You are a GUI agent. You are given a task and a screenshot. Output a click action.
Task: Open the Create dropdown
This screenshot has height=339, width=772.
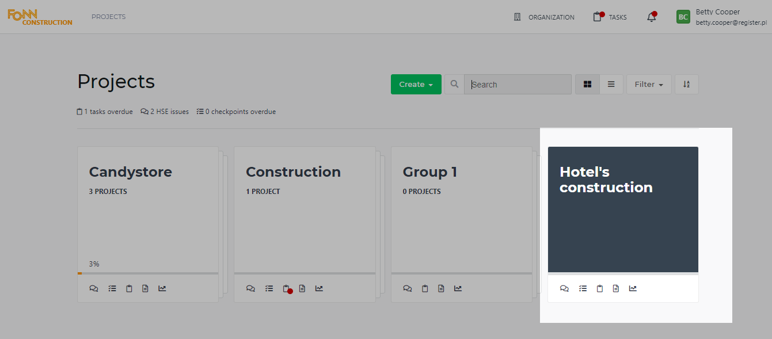coord(416,84)
